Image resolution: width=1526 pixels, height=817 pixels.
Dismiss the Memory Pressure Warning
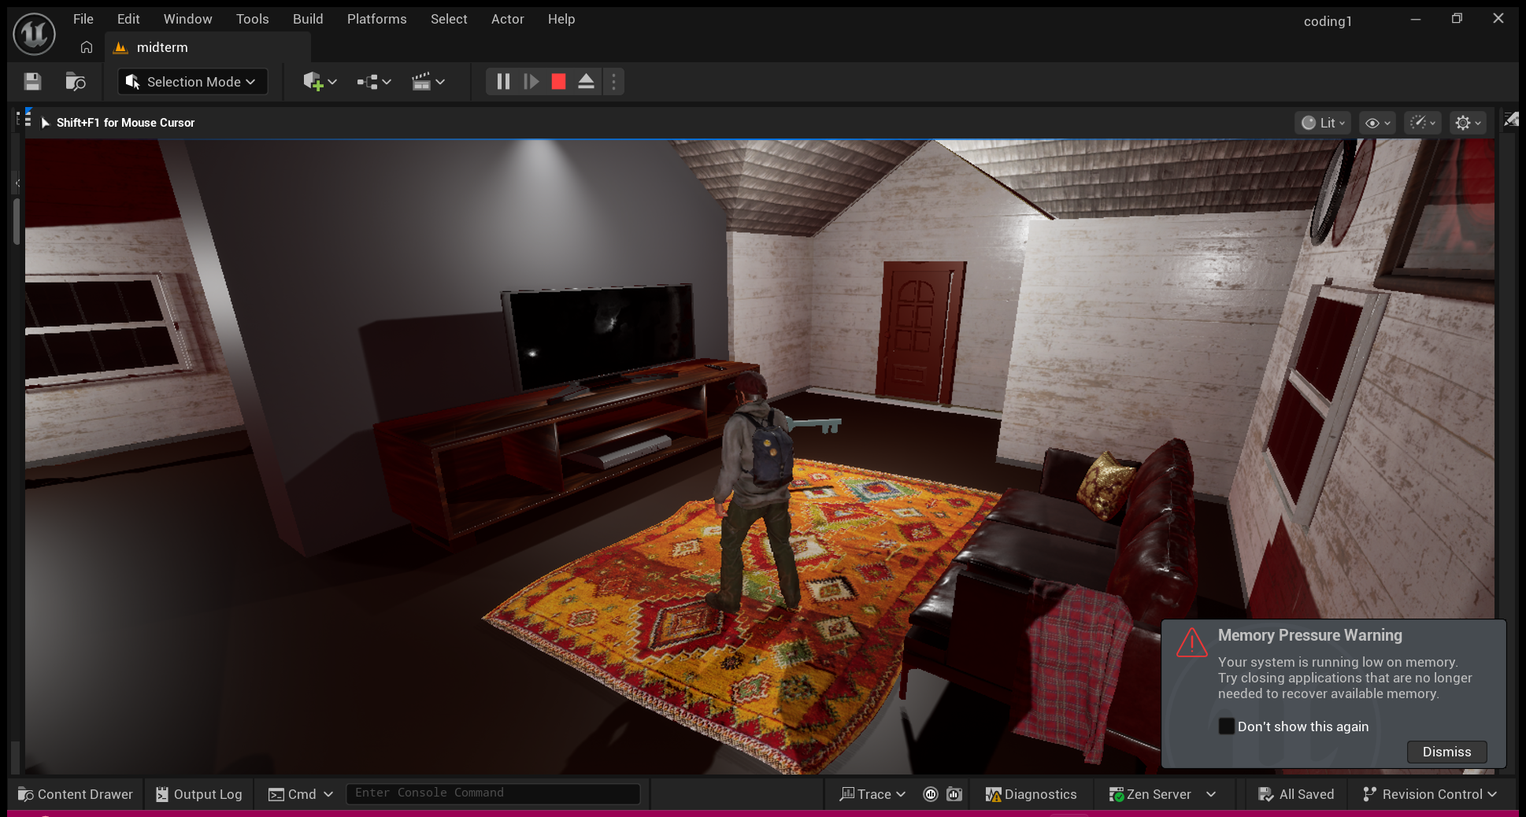tap(1446, 752)
